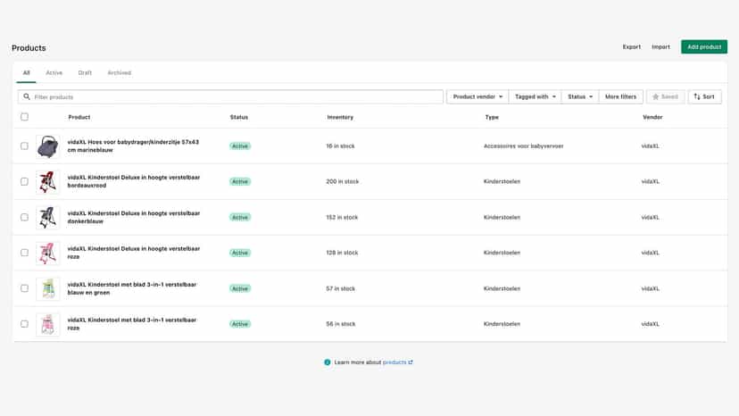Open Kinderstoel Deluxe in hoogte verstelbaar roze
Screen dimensions: 739x416
134,253
